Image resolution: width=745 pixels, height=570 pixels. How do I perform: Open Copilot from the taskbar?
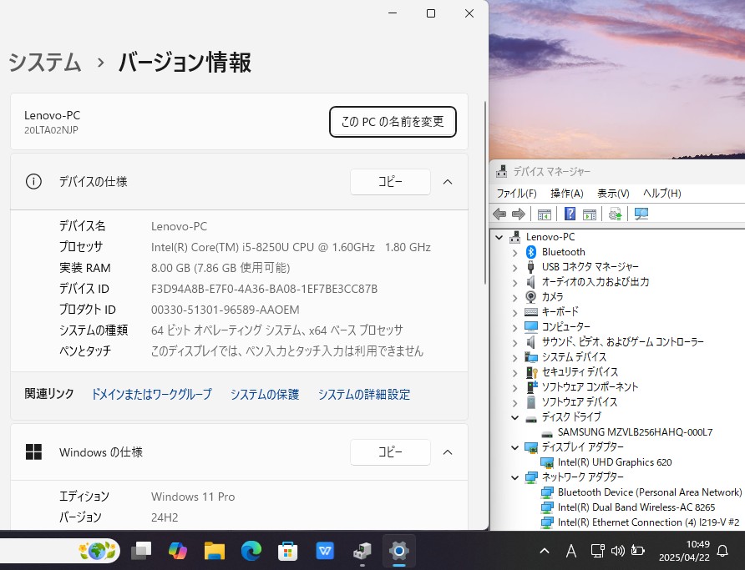pyautogui.click(x=178, y=551)
